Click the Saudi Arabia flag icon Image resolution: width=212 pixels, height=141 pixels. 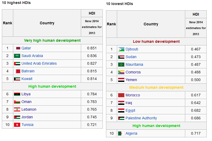(x=17, y=56)
